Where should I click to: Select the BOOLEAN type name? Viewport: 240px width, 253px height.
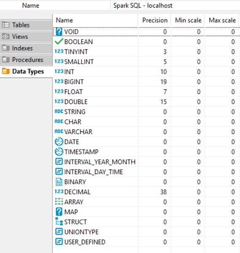tap(78, 42)
